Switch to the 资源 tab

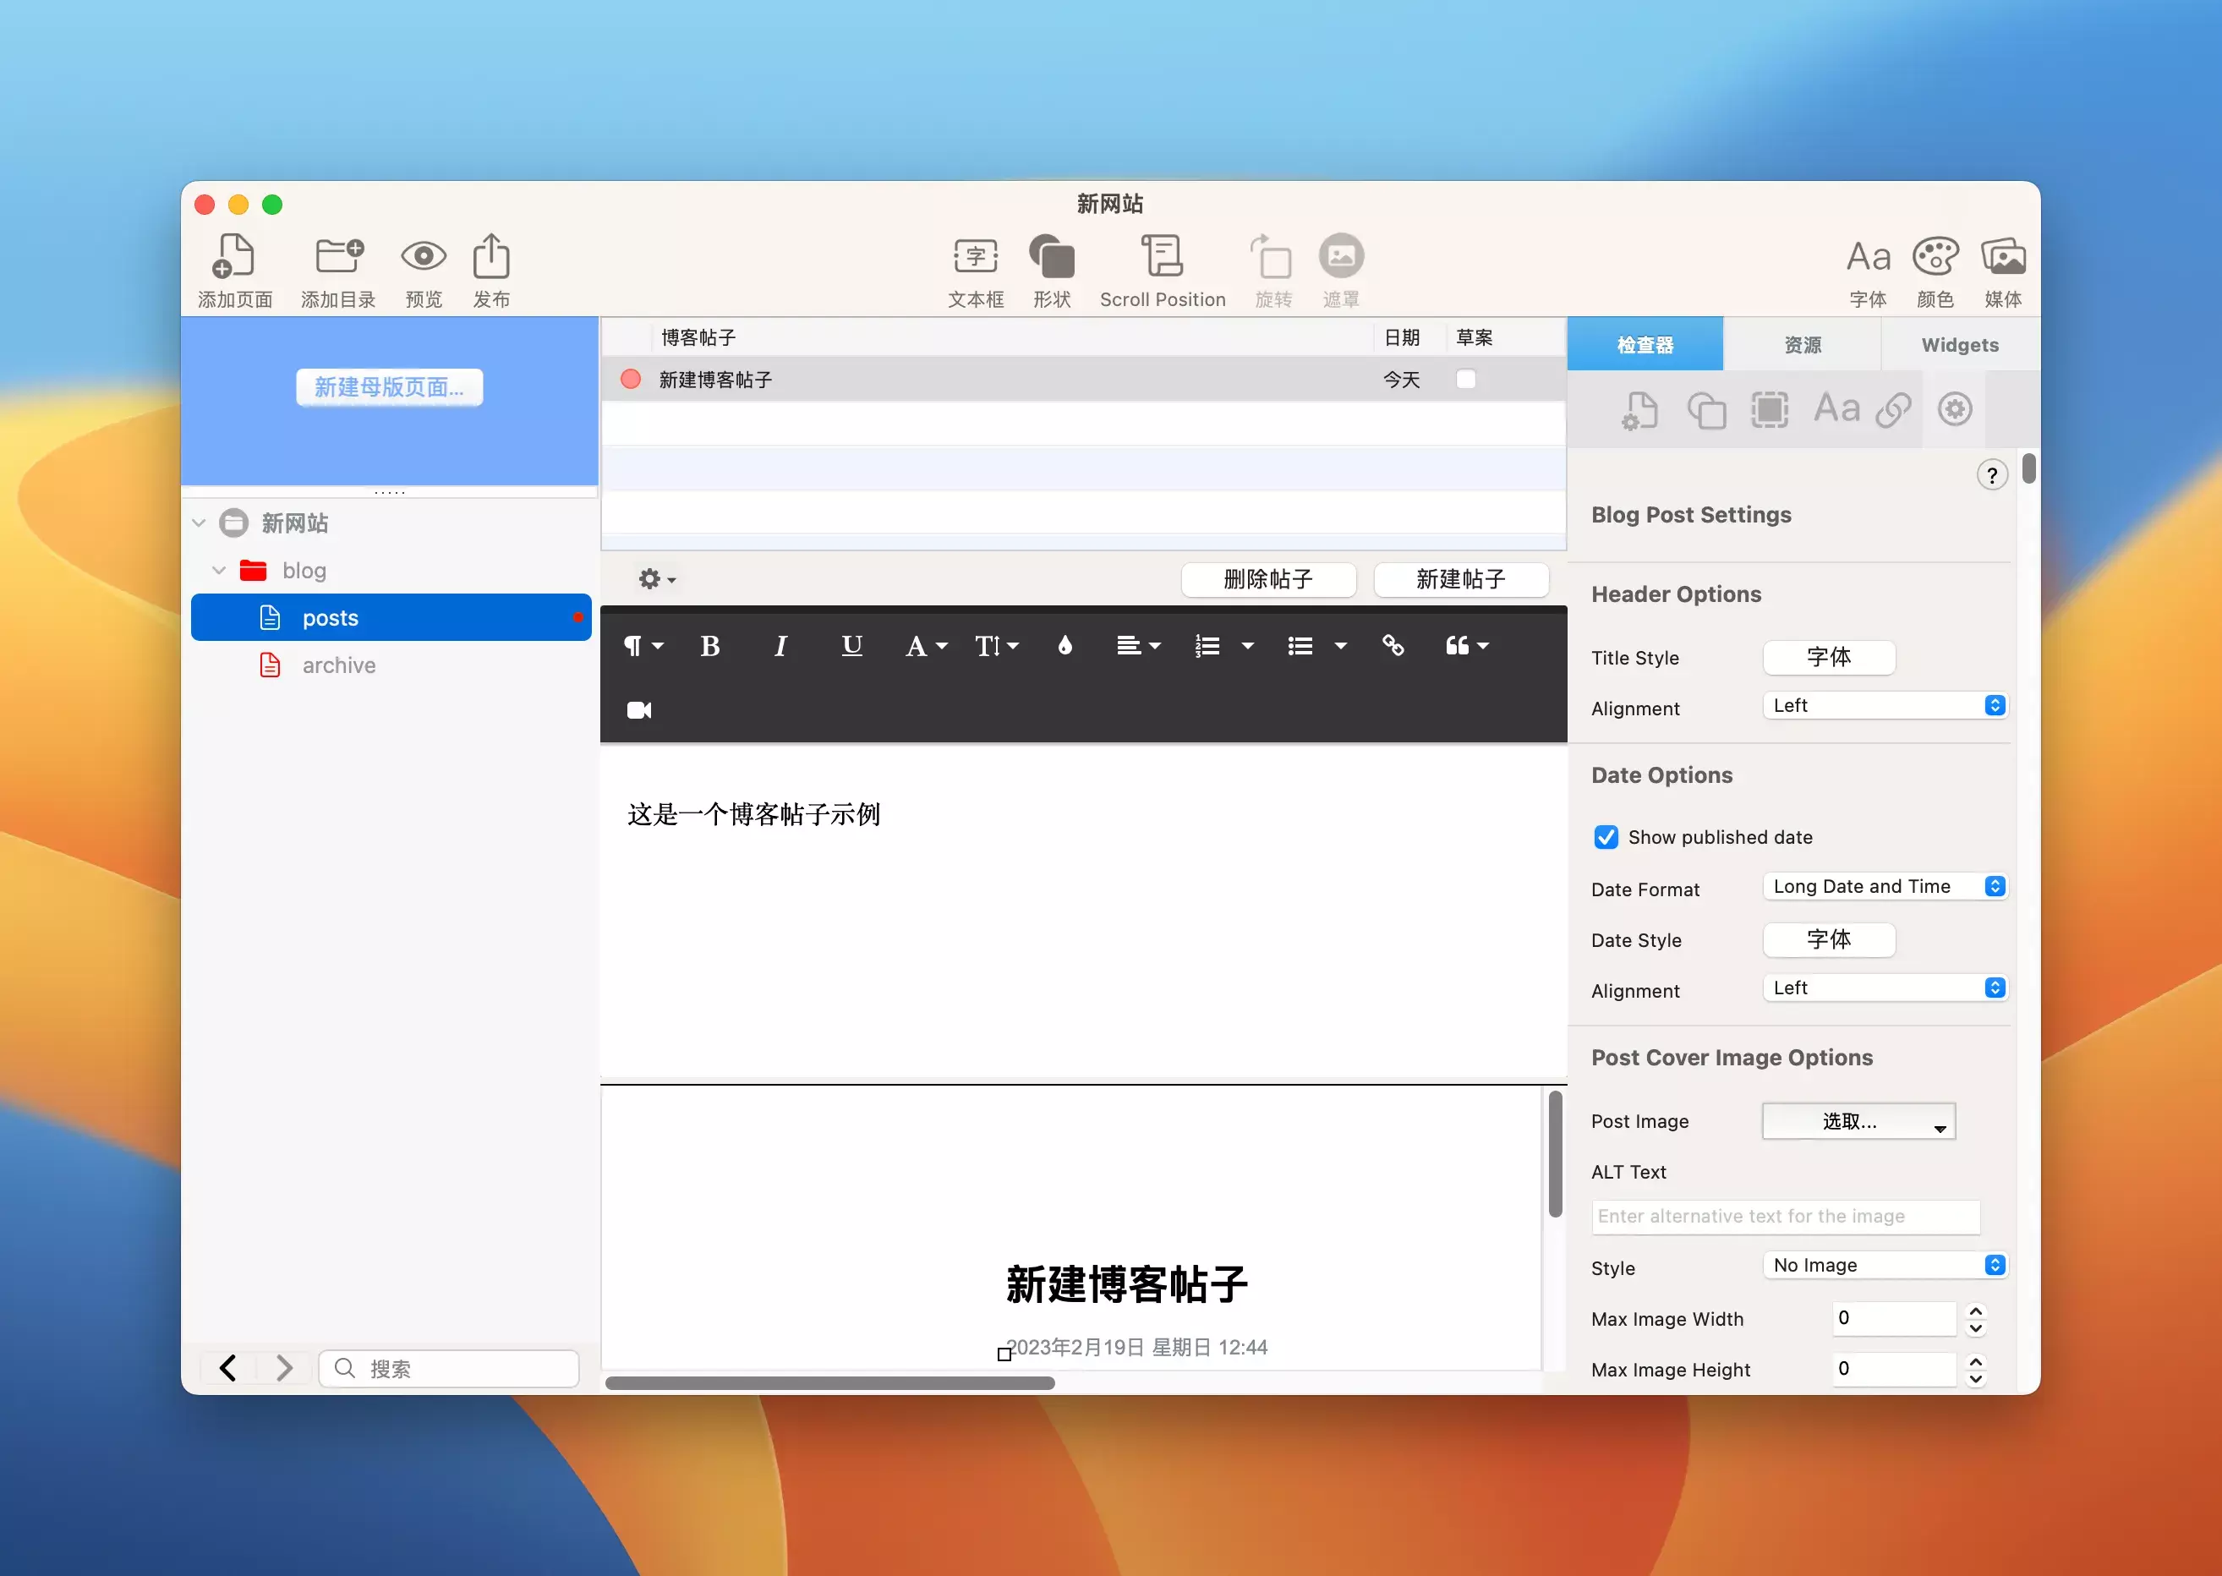(1802, 346)
